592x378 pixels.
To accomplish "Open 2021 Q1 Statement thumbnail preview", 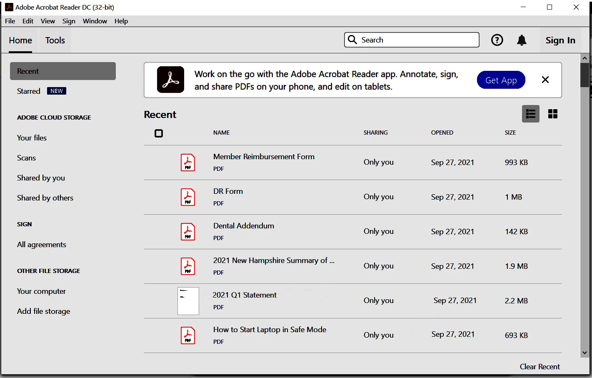I will pyautogui.click(x=188, y=301).
